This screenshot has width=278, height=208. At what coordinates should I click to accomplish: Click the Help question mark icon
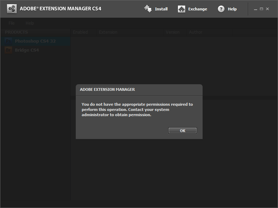pos(221,9)
